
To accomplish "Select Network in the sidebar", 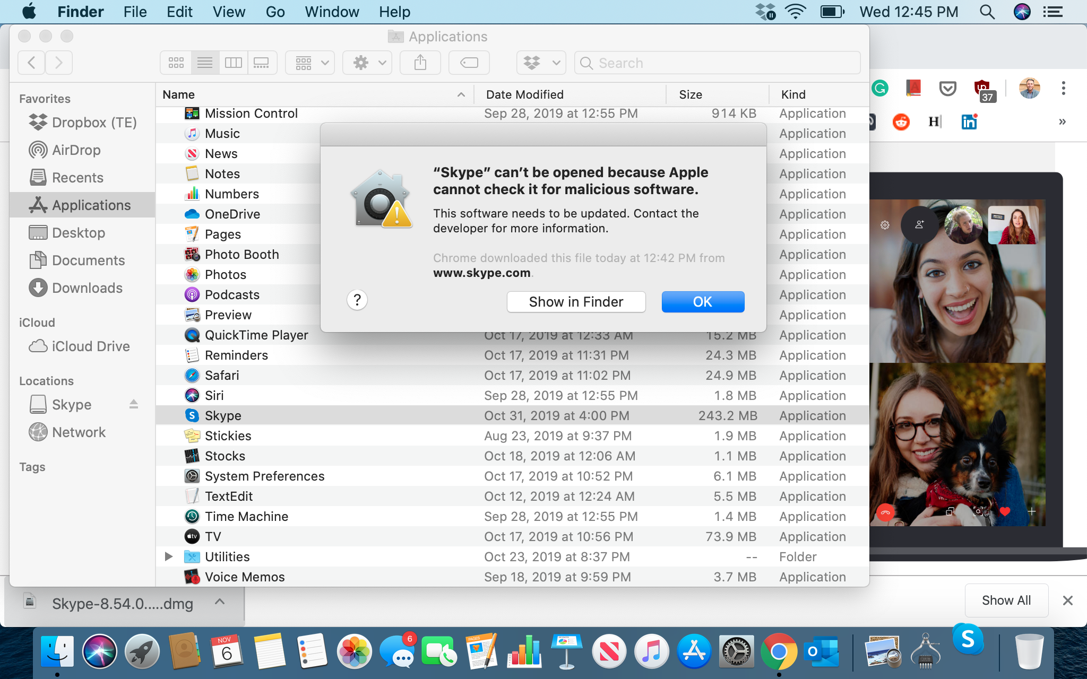I will [83, 432].
